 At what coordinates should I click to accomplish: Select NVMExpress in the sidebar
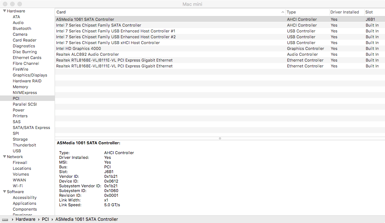click(x=25, y=93)
